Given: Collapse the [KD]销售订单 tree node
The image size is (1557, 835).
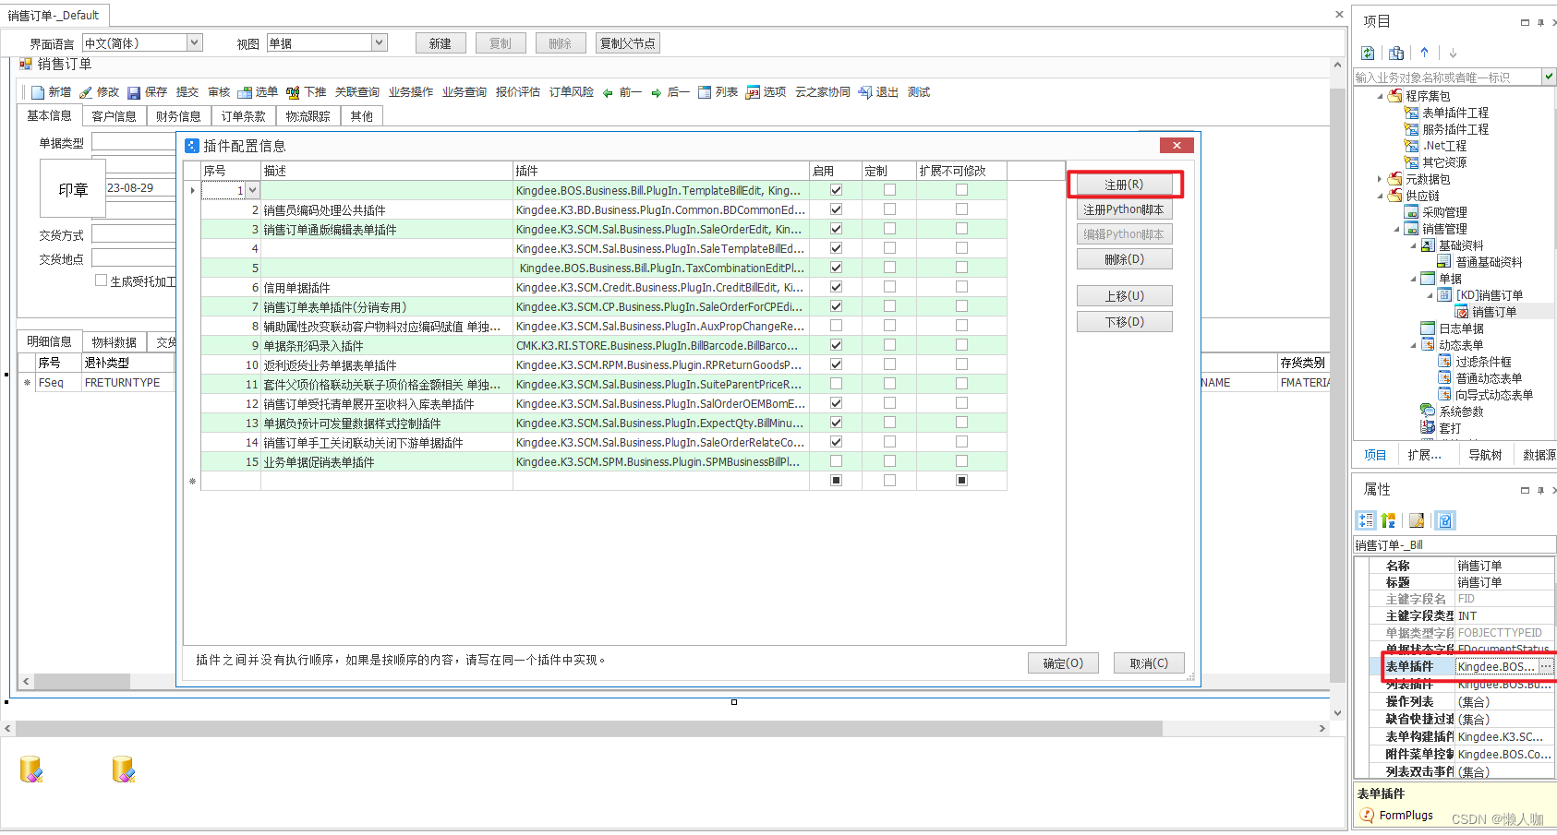Looking at the screenshot, I should coord(1430,295).
